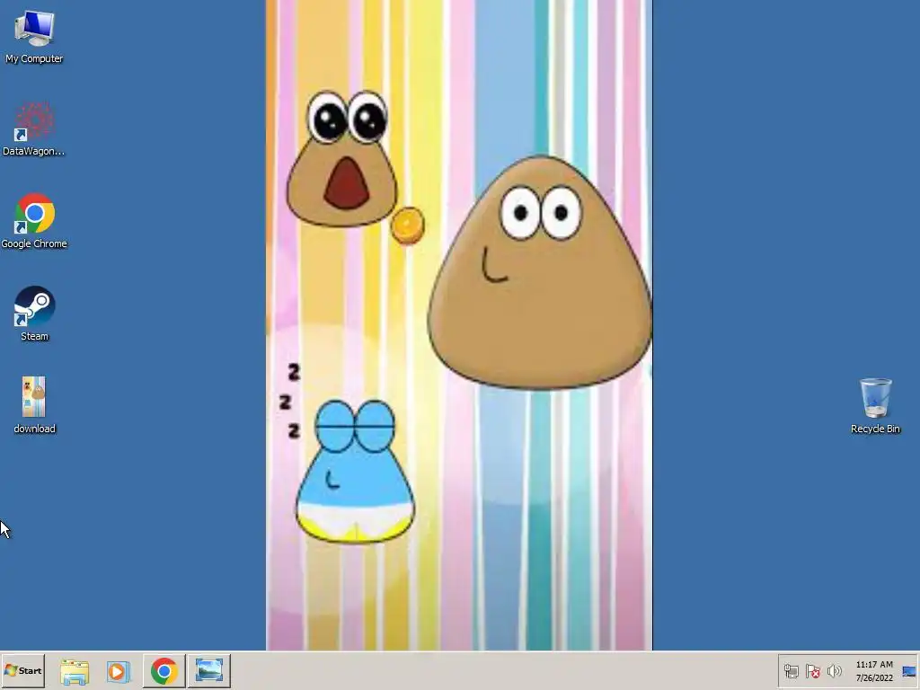Open the Start menu

(23, 670)
